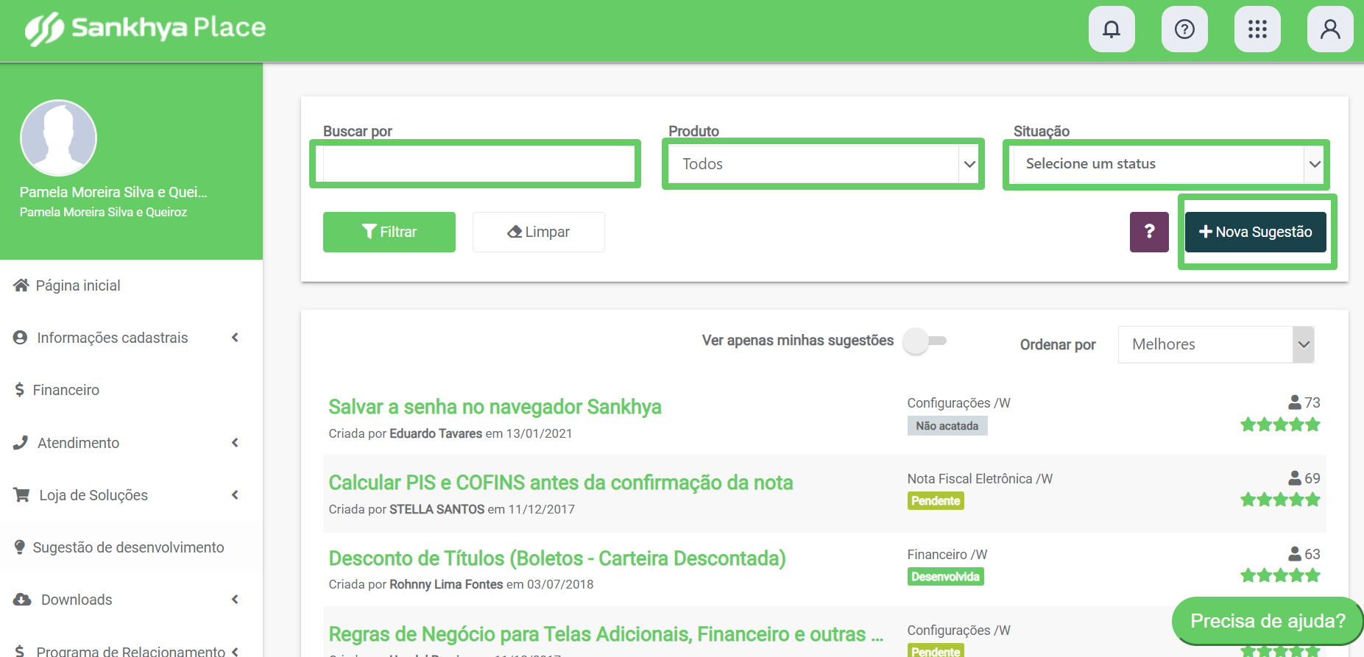Open the user account icon in header

pyautogui.click(x=1330, y=29)
